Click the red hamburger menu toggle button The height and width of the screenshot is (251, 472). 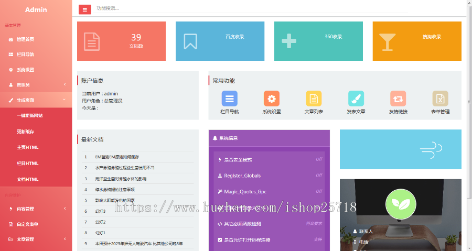tap(84, 9)
